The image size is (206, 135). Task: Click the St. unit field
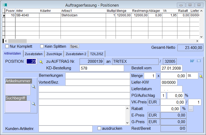coord(192,76)
